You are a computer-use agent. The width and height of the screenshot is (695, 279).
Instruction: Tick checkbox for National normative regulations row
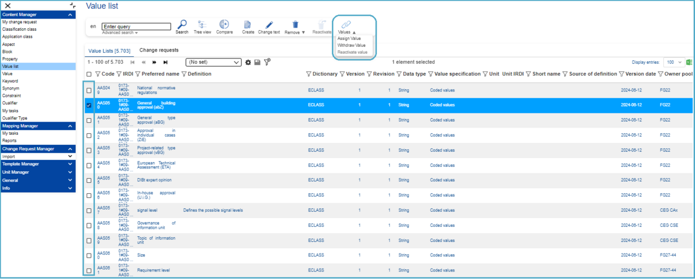[89, 90]
